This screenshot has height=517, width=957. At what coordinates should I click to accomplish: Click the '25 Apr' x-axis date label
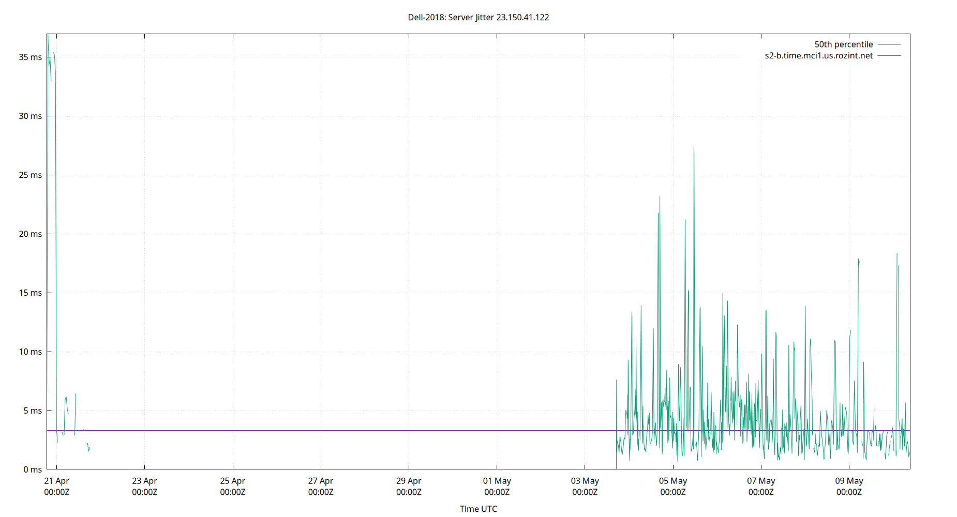tap(233, 481)
